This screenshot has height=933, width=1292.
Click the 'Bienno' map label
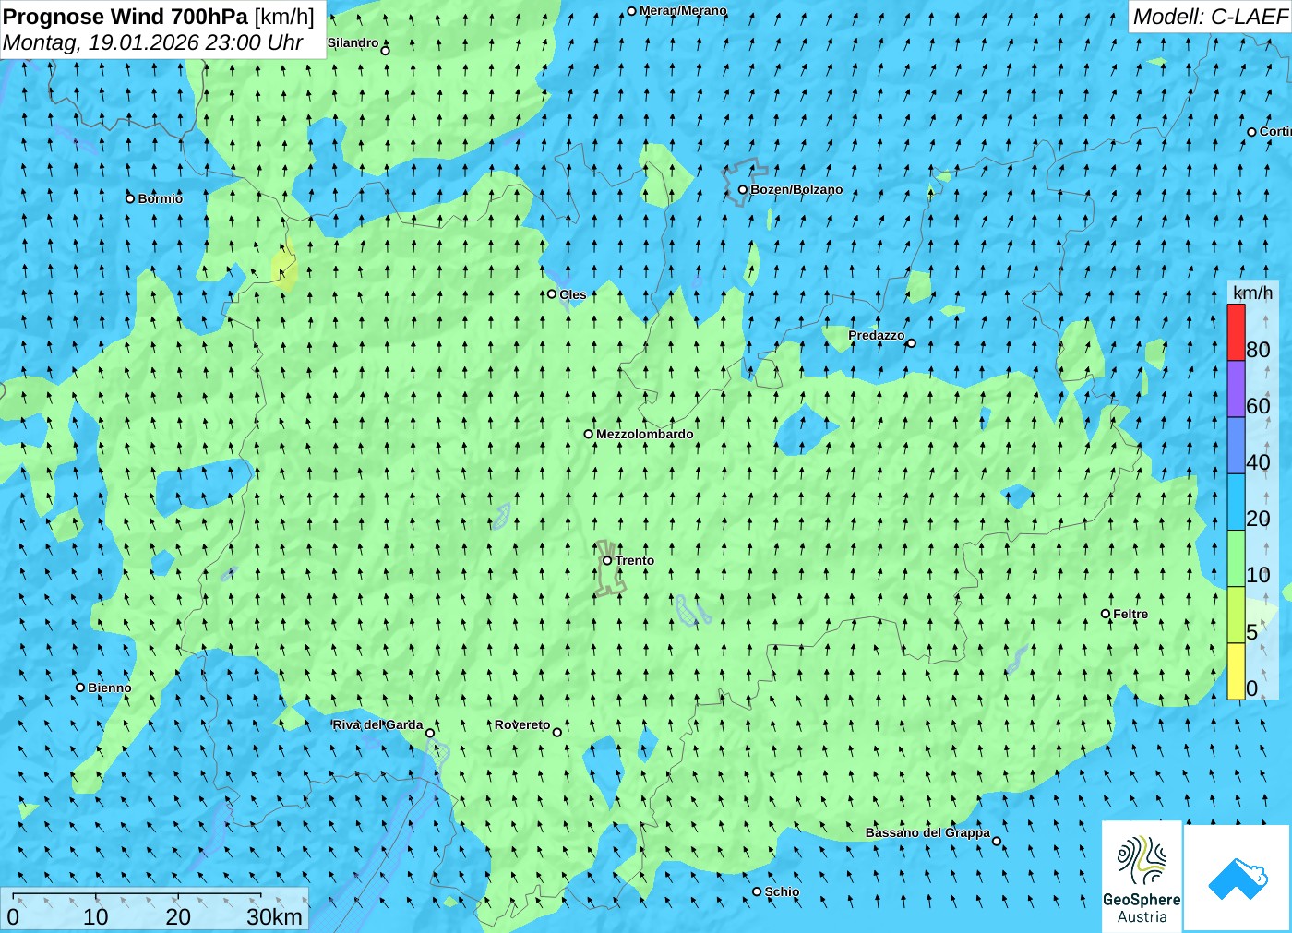(110, 688)
